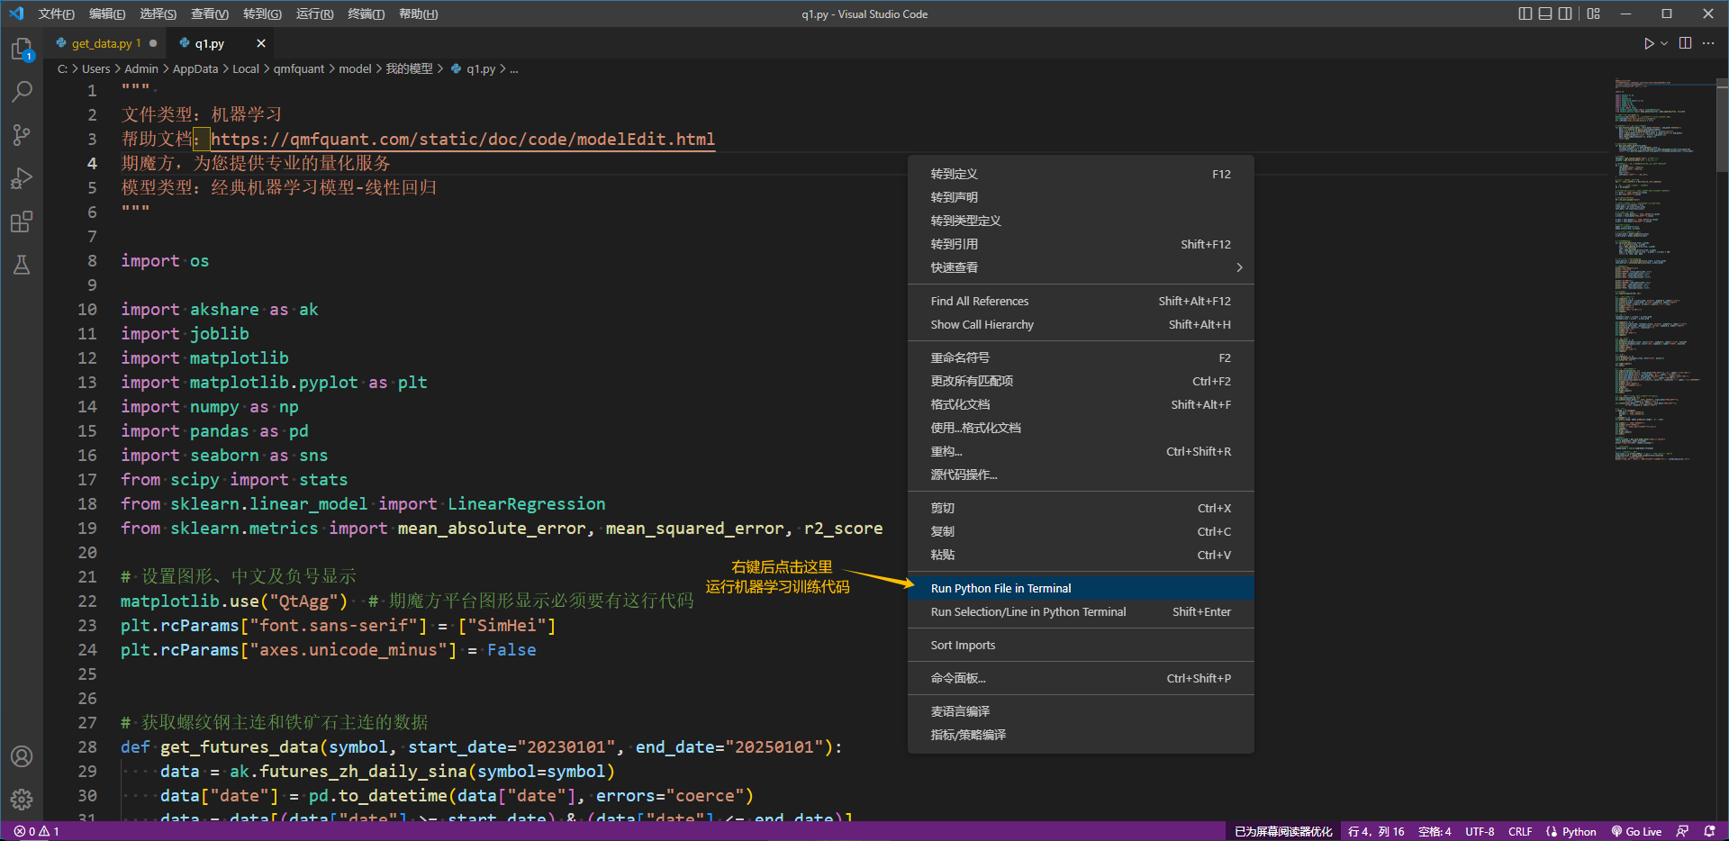Open the notifications bell icon

point(1709,831)
